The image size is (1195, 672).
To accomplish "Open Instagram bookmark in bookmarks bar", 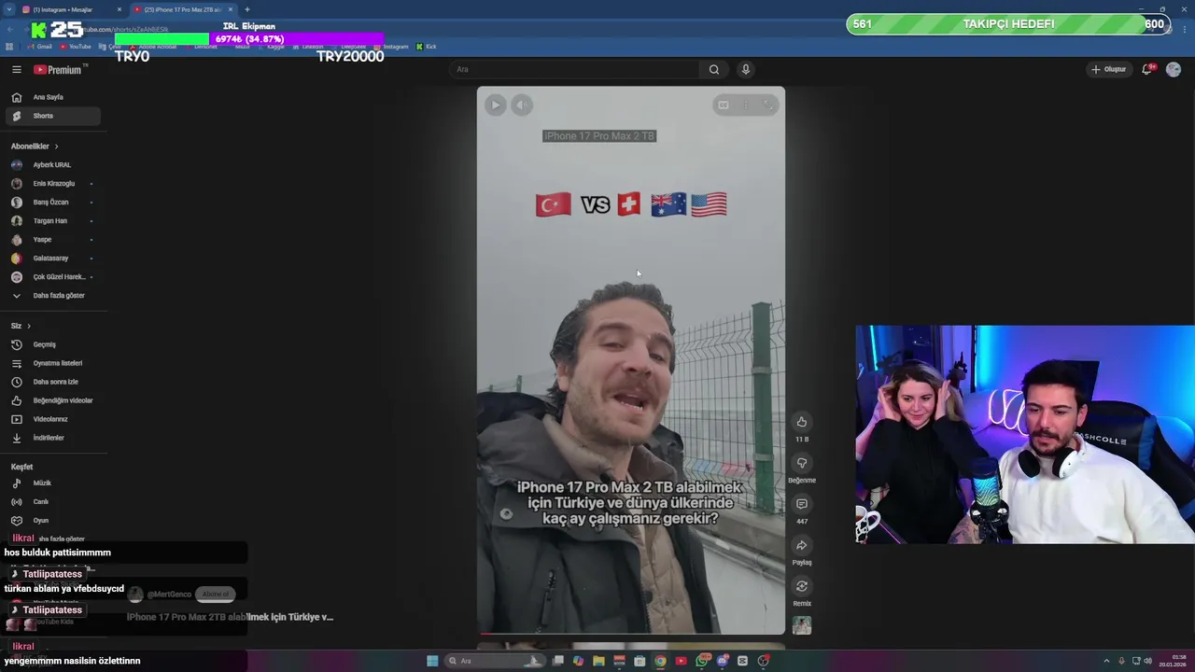I will pyautogui.click(x=391, y=47).
